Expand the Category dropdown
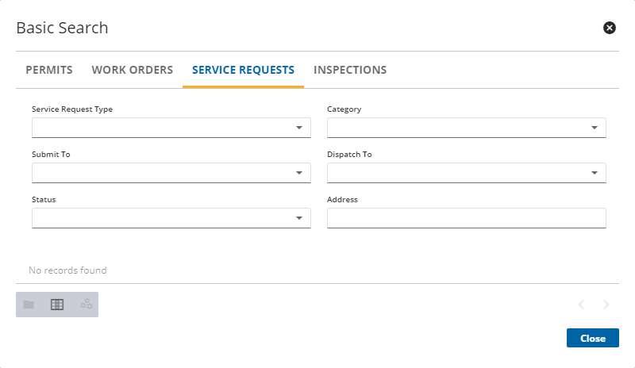The height and width of the screenshot is (368, 635). click(595, 128)
